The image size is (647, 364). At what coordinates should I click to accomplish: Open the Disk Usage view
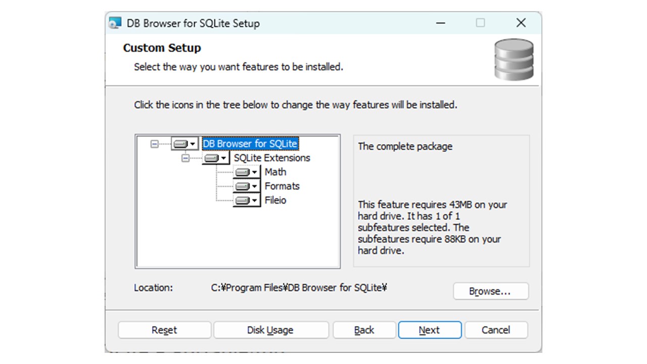[271, 330]
